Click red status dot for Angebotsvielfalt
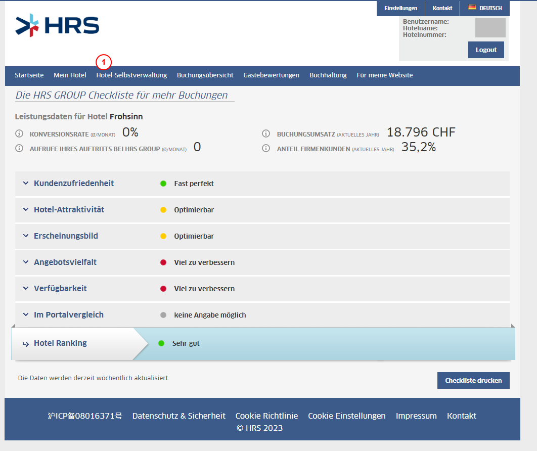537x451 pixels. point(163,262)
